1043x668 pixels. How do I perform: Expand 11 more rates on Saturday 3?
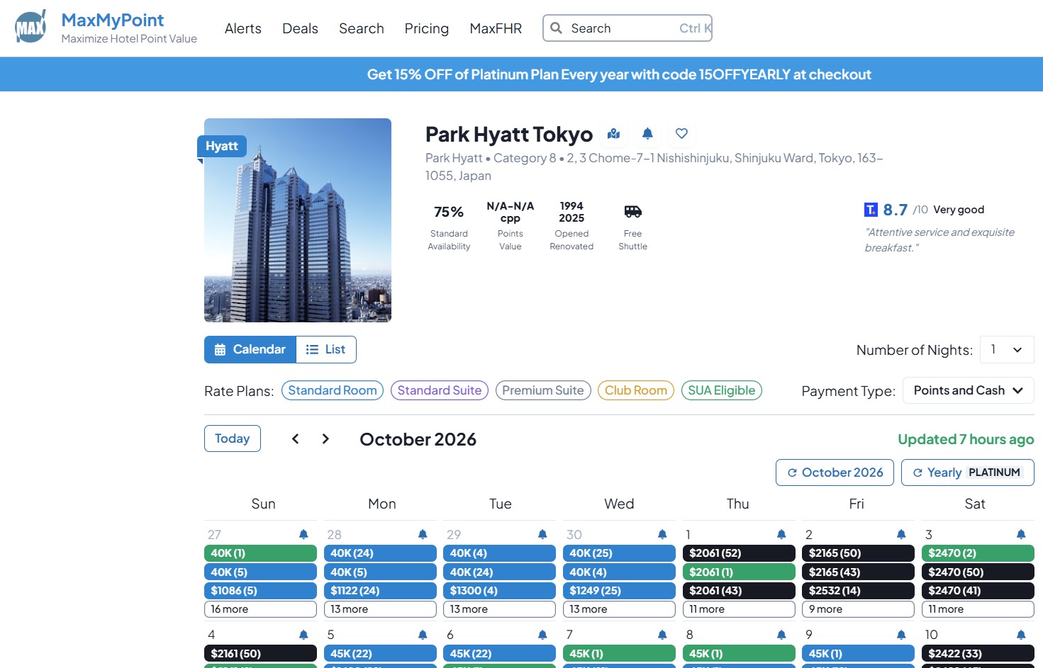pos(978,609)
